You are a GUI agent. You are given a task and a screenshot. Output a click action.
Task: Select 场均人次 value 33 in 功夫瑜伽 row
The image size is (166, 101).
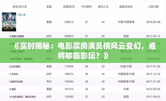coord(103,66)
